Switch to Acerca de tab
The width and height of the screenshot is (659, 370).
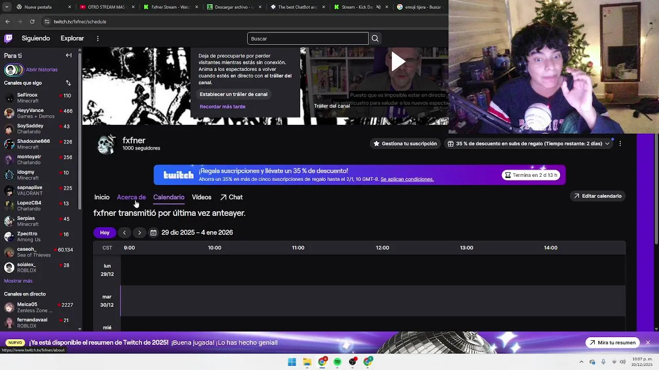(131, 197)
